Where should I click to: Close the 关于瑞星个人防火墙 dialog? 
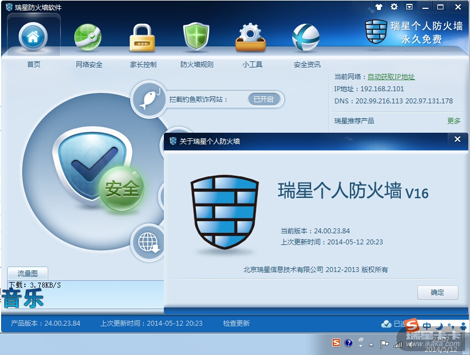[457, 139]
